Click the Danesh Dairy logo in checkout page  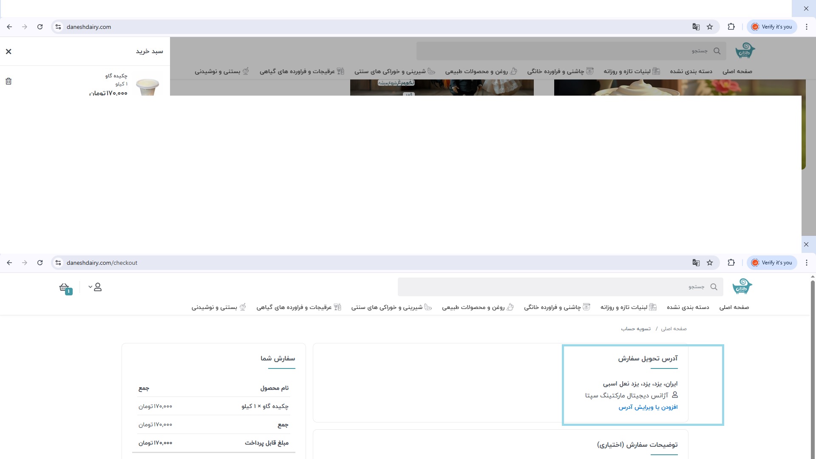pos(742,287)
